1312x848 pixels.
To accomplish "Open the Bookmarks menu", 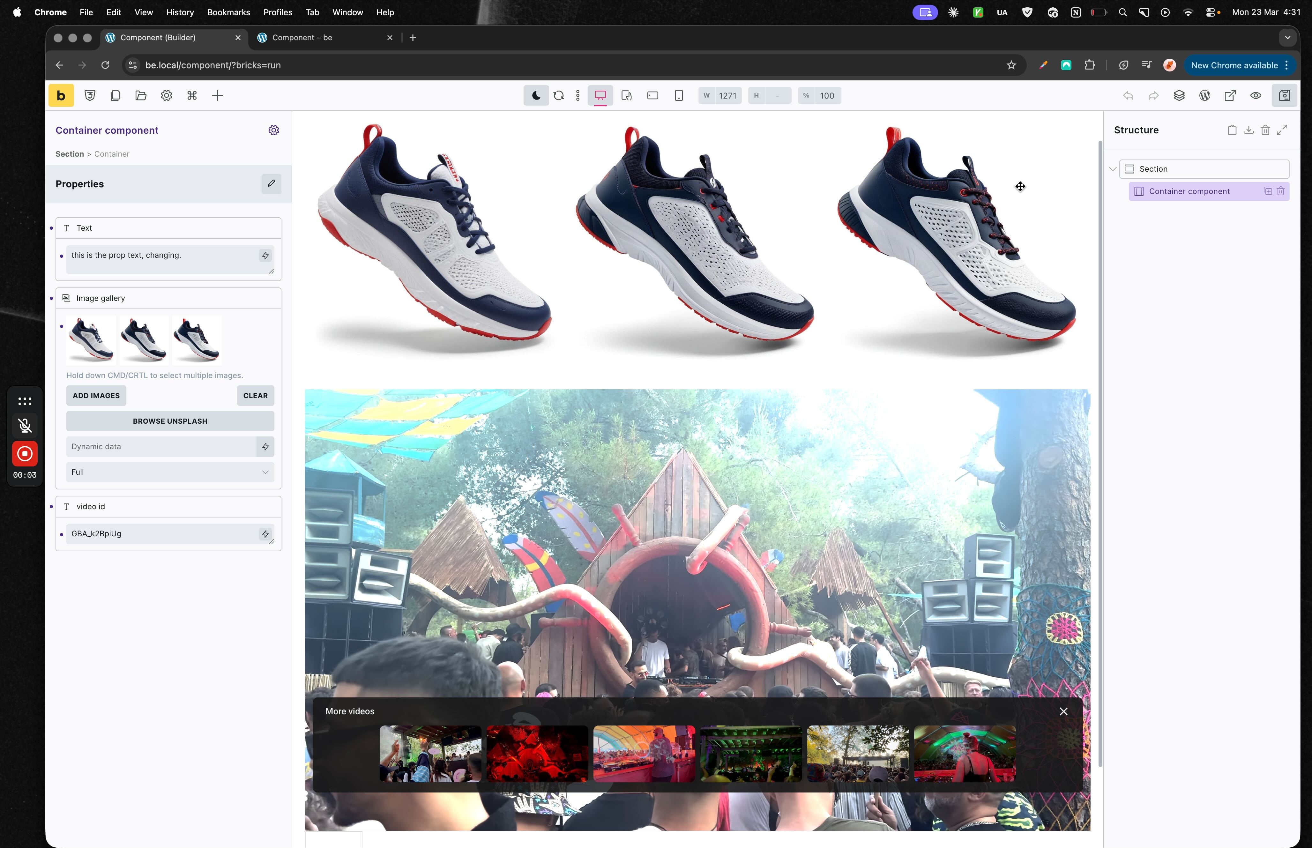I will (x=228, y=12).
